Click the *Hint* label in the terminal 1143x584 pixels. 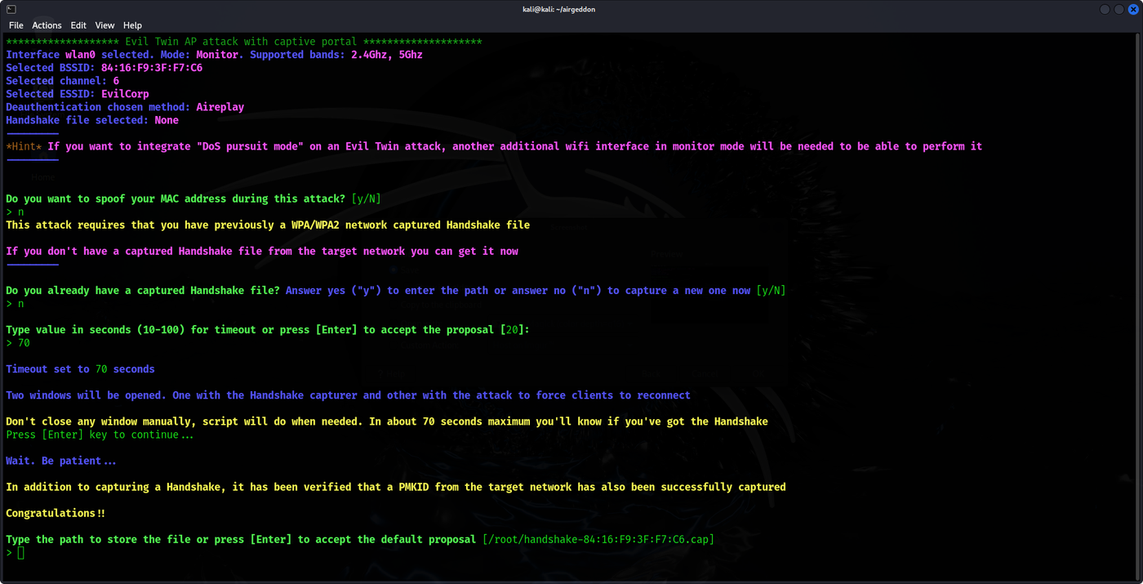point(24,146)
